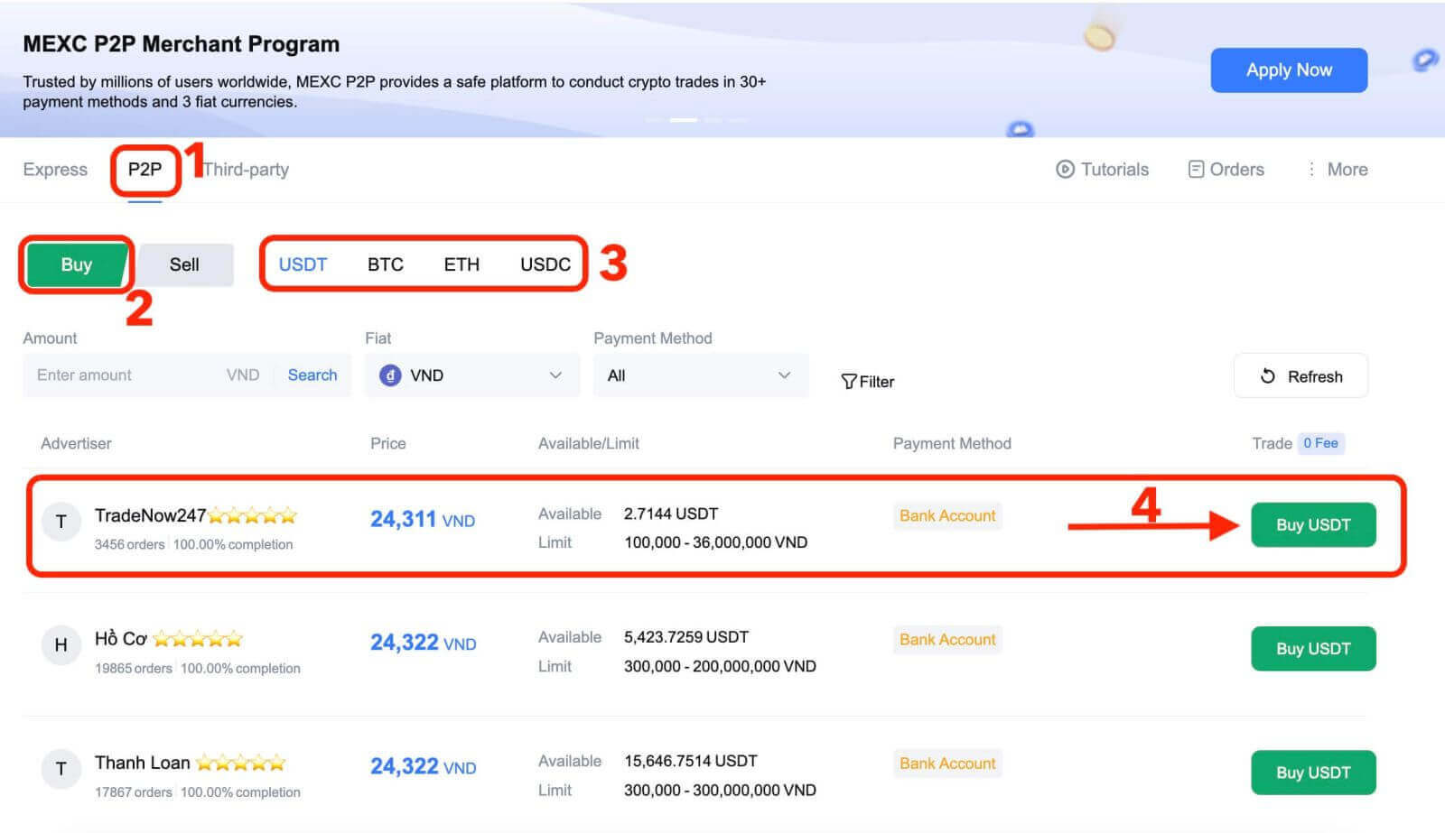Click the Filter funnel icon
Image resolution: width=1445 pixels, height=833 pixels.
(x=849, y=382)
